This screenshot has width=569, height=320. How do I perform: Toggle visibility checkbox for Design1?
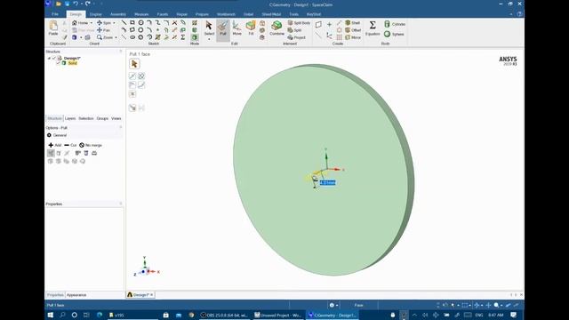pyautogui.click(x=54, y=58)
